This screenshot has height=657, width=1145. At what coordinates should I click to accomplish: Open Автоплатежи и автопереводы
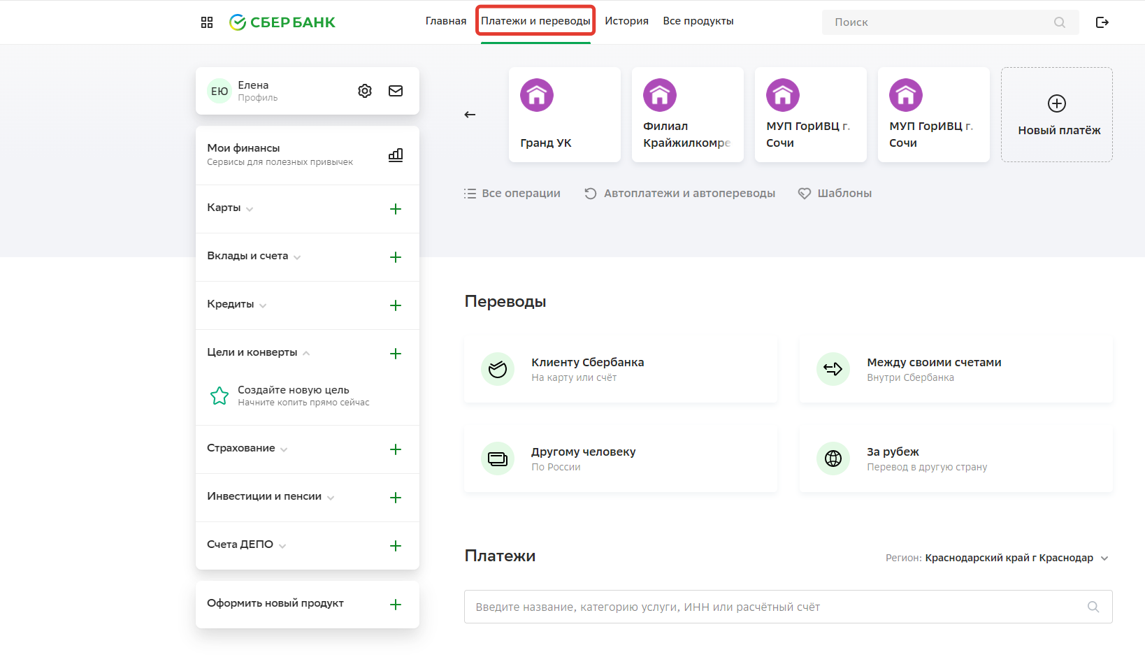pos(679,194)
